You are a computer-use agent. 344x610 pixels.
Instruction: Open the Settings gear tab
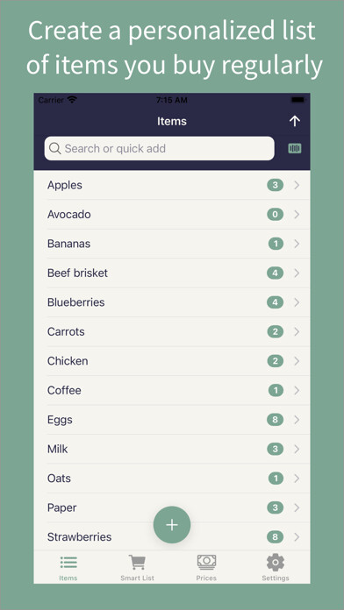[x=276, y=568]
